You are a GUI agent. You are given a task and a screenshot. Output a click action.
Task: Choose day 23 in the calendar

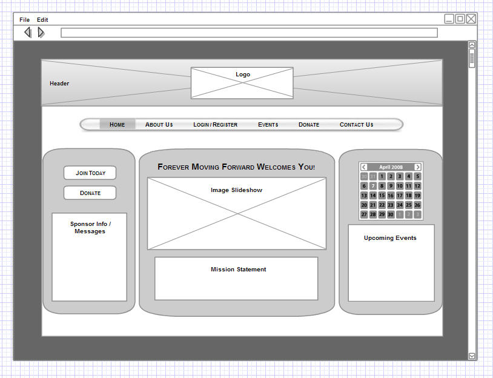click(x=391, y=205)
